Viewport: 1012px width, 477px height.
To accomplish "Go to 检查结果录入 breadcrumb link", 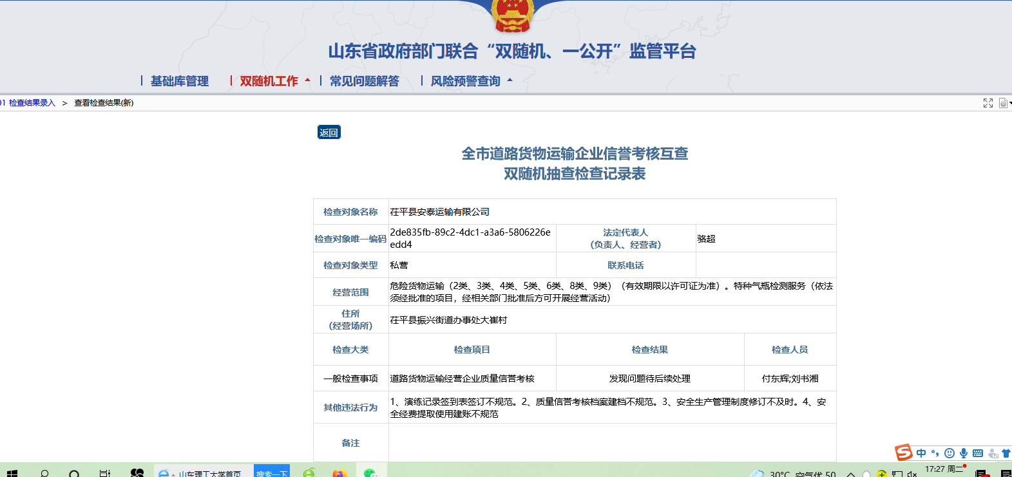I will point(32,103).
